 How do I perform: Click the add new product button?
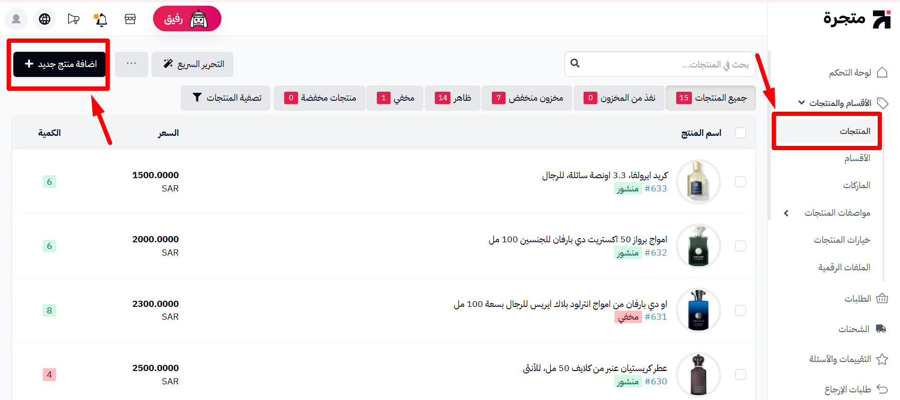click(59, 64)
